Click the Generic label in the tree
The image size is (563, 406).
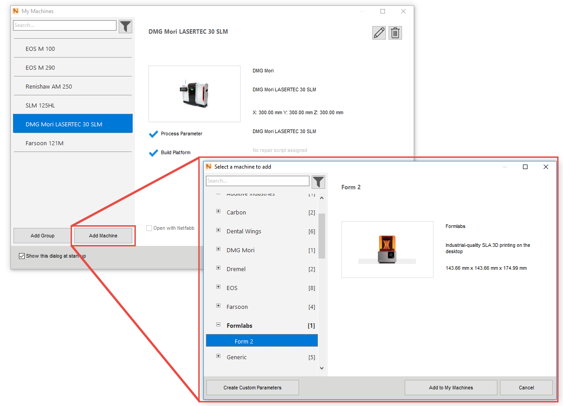[x=237, y=357]
